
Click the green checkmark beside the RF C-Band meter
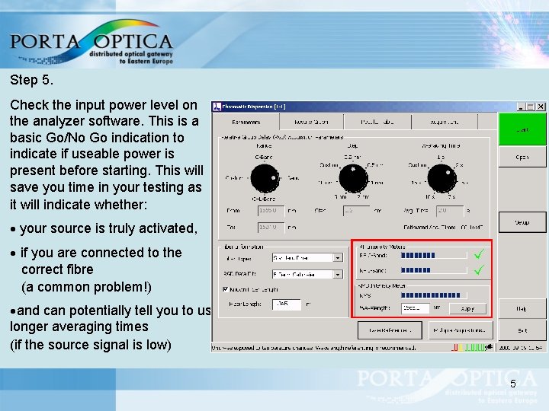[479, 254]
